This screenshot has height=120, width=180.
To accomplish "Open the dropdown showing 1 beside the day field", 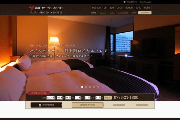I will [78, 97].
